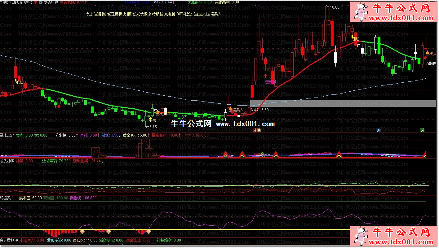Open the [行业]玻璃 industry tag
This screenshot has height=248, width=439.
pyautogui.click(x=92, y=14)
